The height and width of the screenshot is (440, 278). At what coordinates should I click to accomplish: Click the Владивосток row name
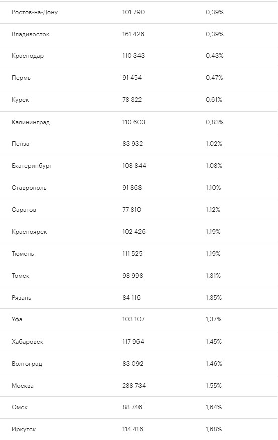coord(30,34)
